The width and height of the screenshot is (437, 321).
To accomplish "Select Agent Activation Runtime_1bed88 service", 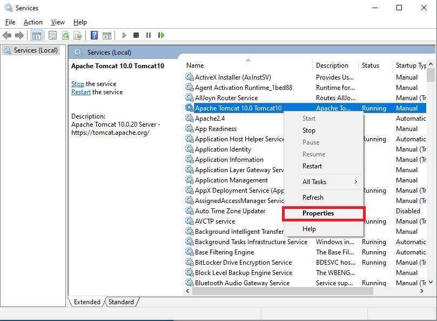I will pos(305,88).
